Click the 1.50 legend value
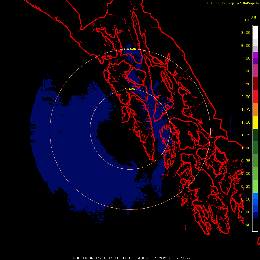This screenshot has height=260, width=260. coord(246,122)
